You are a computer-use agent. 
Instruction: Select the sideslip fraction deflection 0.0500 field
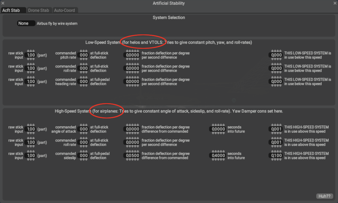click(132, 156)
